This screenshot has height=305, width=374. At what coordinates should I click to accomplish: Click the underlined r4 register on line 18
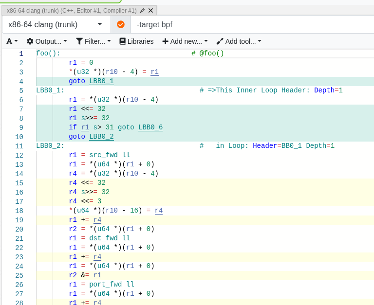[x=159, y=211]
